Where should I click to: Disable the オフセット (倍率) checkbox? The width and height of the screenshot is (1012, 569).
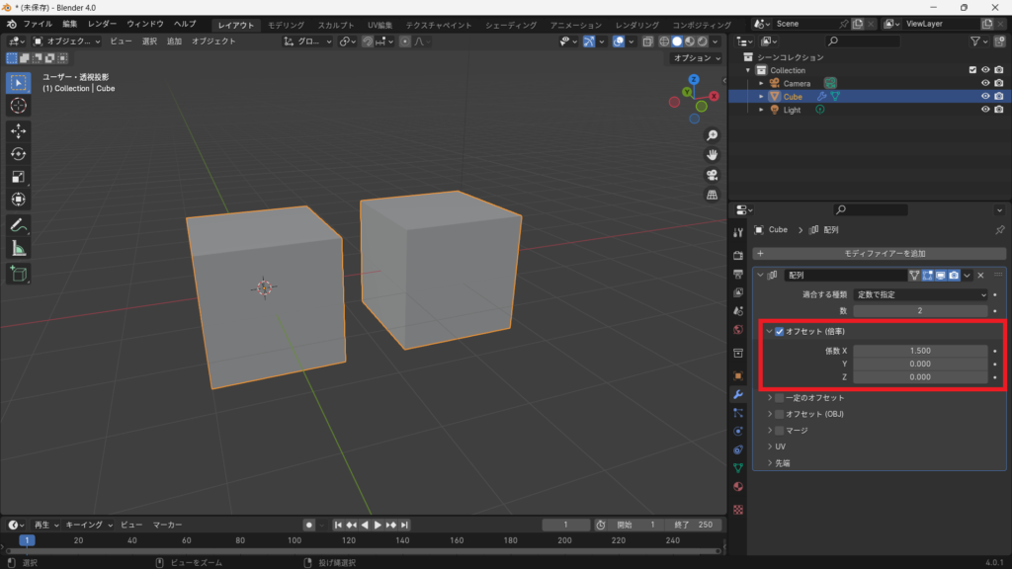[x=780, y=331]
